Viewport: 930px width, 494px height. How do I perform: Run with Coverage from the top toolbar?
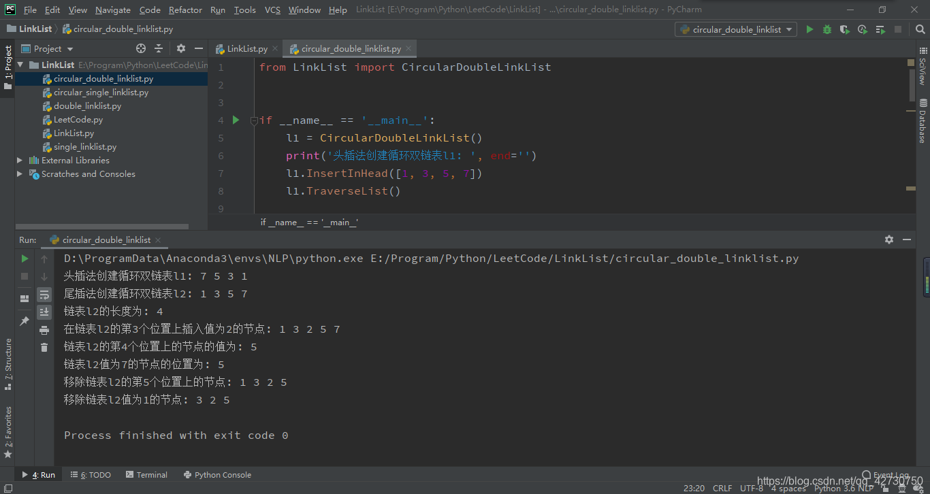pos(845,29)
